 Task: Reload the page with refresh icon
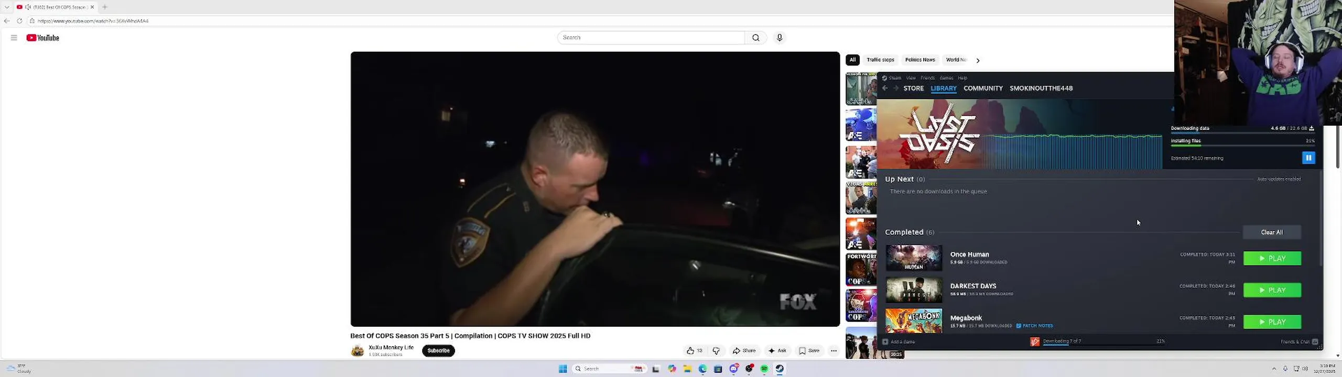[x=19, y=21]
